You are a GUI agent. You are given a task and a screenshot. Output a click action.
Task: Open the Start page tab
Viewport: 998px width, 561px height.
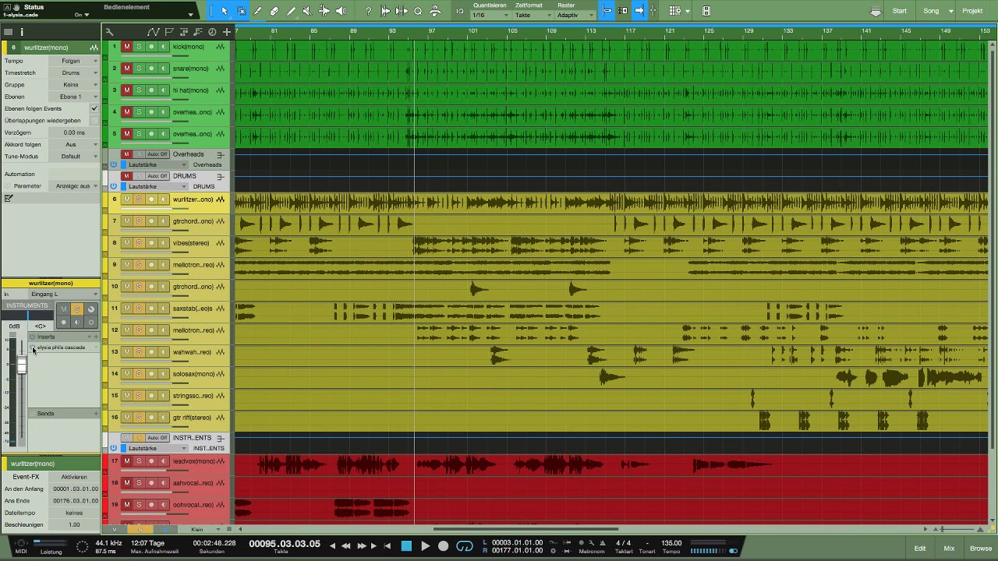pos(900,11)
